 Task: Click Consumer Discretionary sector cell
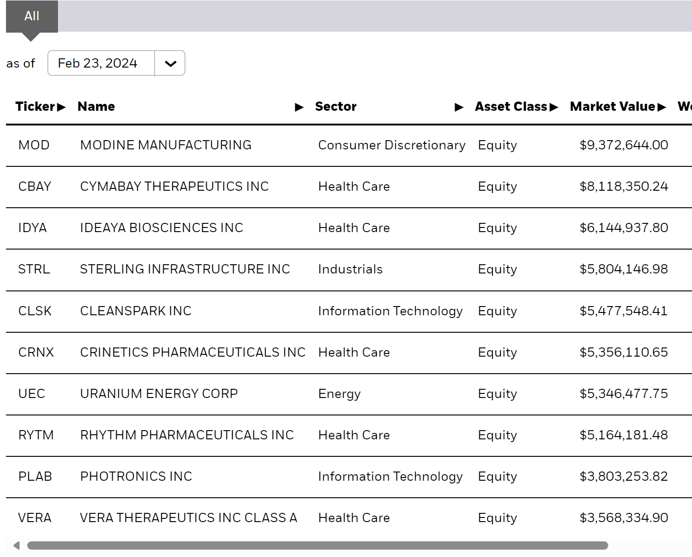coord(392,145)
